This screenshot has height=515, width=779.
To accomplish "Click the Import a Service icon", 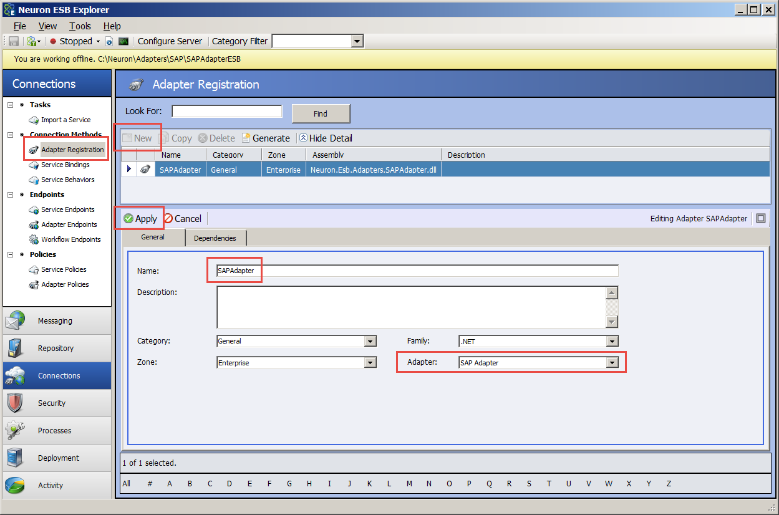I will point(34,120).
